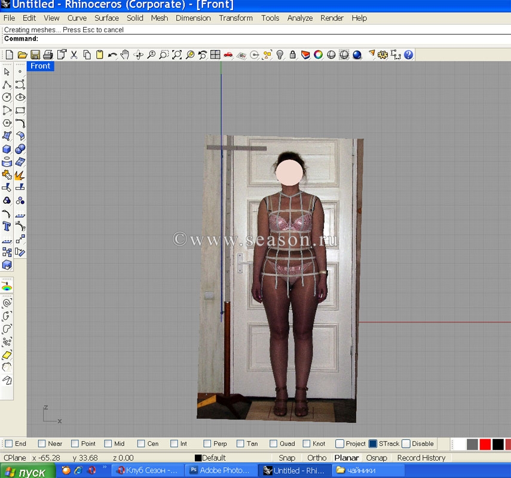Viewport: 511px width, 478px height.
Task: Enable the End osnap checkbox
Action: (9, 443)
